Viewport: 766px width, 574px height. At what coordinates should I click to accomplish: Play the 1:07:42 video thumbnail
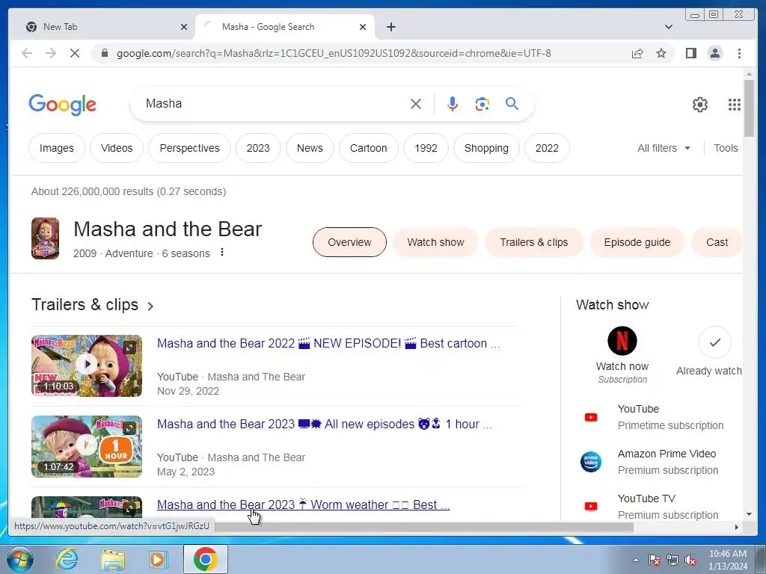pos(87,446)
